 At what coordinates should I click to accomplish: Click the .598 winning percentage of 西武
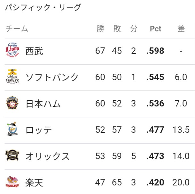click(155, 51)
